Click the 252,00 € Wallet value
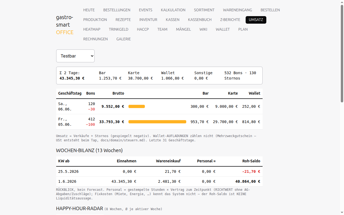The width and height of the screenshot is (344, 215). pyautogui.click(x=251, y=106)
